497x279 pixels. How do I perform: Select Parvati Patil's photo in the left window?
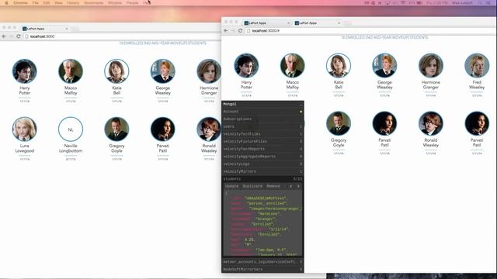tap(162, 129)
